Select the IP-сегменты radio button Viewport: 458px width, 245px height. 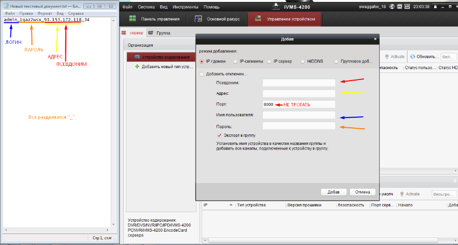tap(235, 61)
